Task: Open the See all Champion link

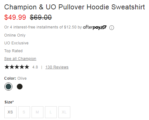Action: [x=20, y=59]
